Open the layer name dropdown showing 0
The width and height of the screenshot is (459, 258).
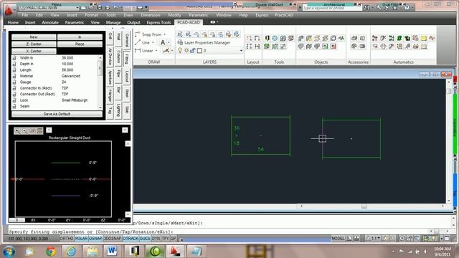pos(241,51)
